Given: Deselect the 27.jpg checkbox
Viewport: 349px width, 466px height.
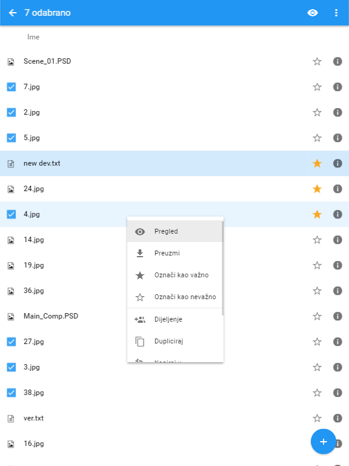Looking at the screenshot, I should pyautogui.click(x=12, y=342).
